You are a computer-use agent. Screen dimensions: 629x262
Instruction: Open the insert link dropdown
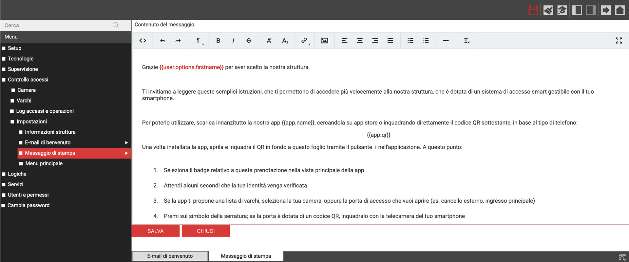[x=305, y=41]
